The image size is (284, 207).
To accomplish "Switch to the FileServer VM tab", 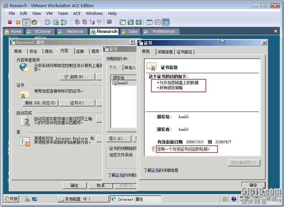I will tap(72, 32).
